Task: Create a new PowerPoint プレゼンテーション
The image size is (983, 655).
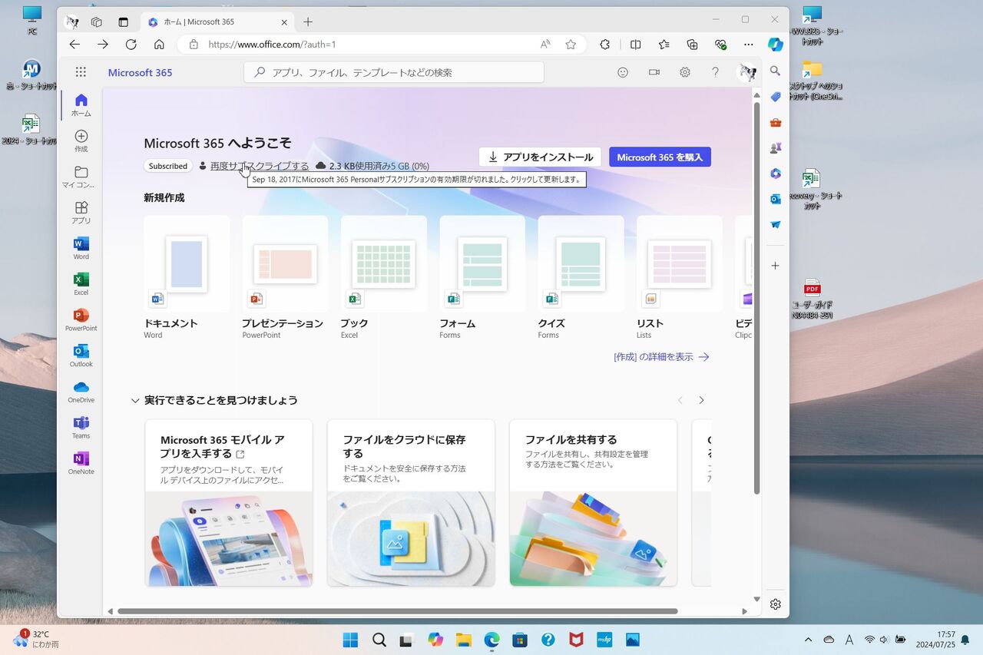Action: tap(285, 277)
